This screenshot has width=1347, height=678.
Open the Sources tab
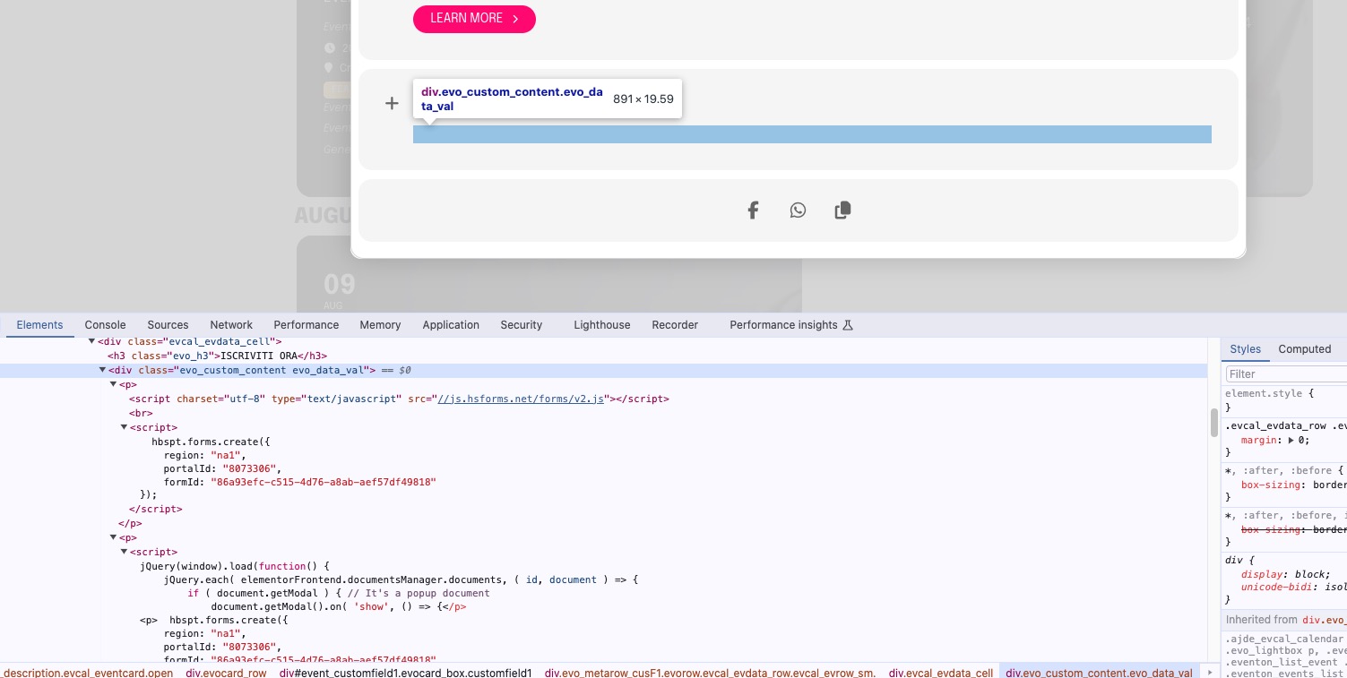pyautogui.click(x=168, y=325)
